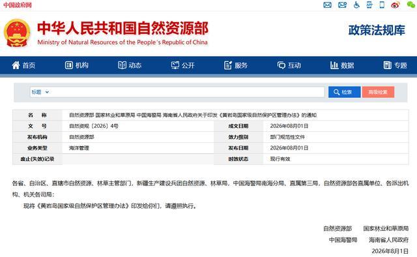This screenshot has height=257, width=417.
Task: Open 专题 in the navigation bar
Action: tap(401, 65)
